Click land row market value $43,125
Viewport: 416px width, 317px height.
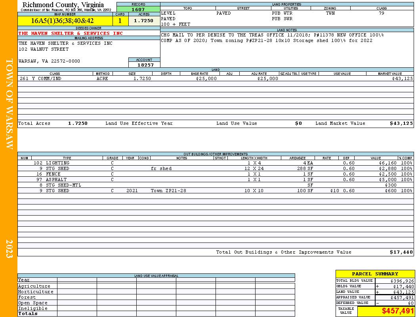coord(403,78)
